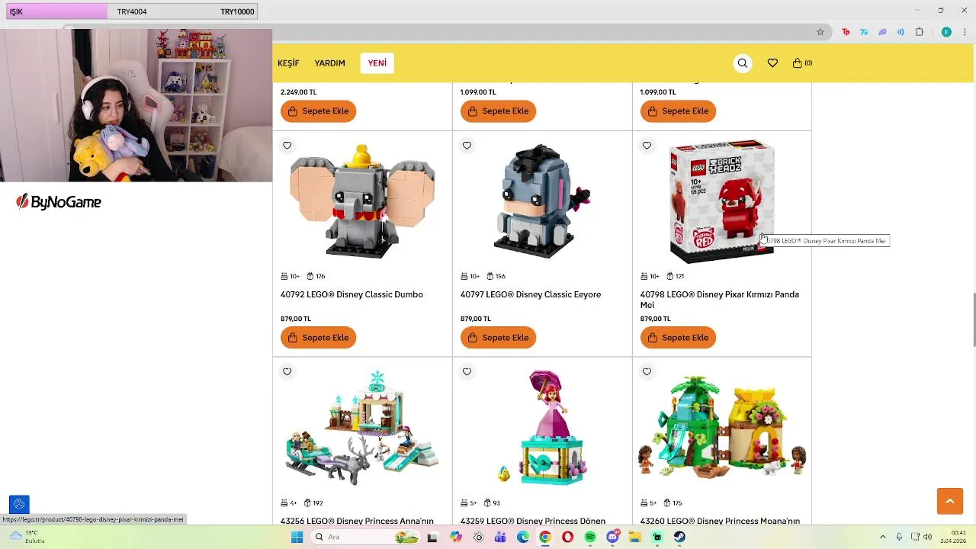Click the blue 7tv browser extension icon
The image size is (976, 549).
coord(864,32)
